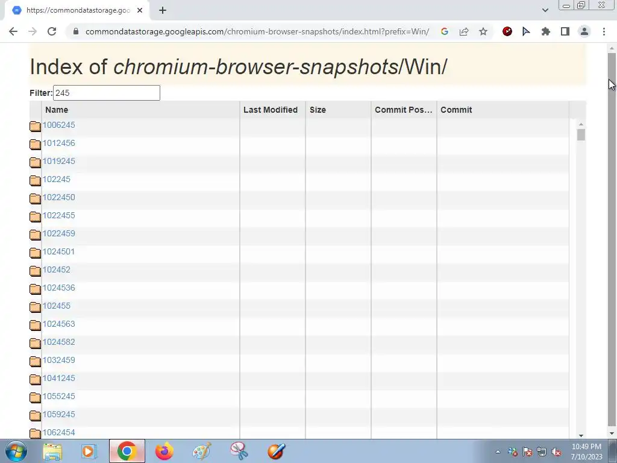The image size is (617, 463).
Task: Bookmark this tab with star icon
Action: pyautogui.click(x=483, y=31)
